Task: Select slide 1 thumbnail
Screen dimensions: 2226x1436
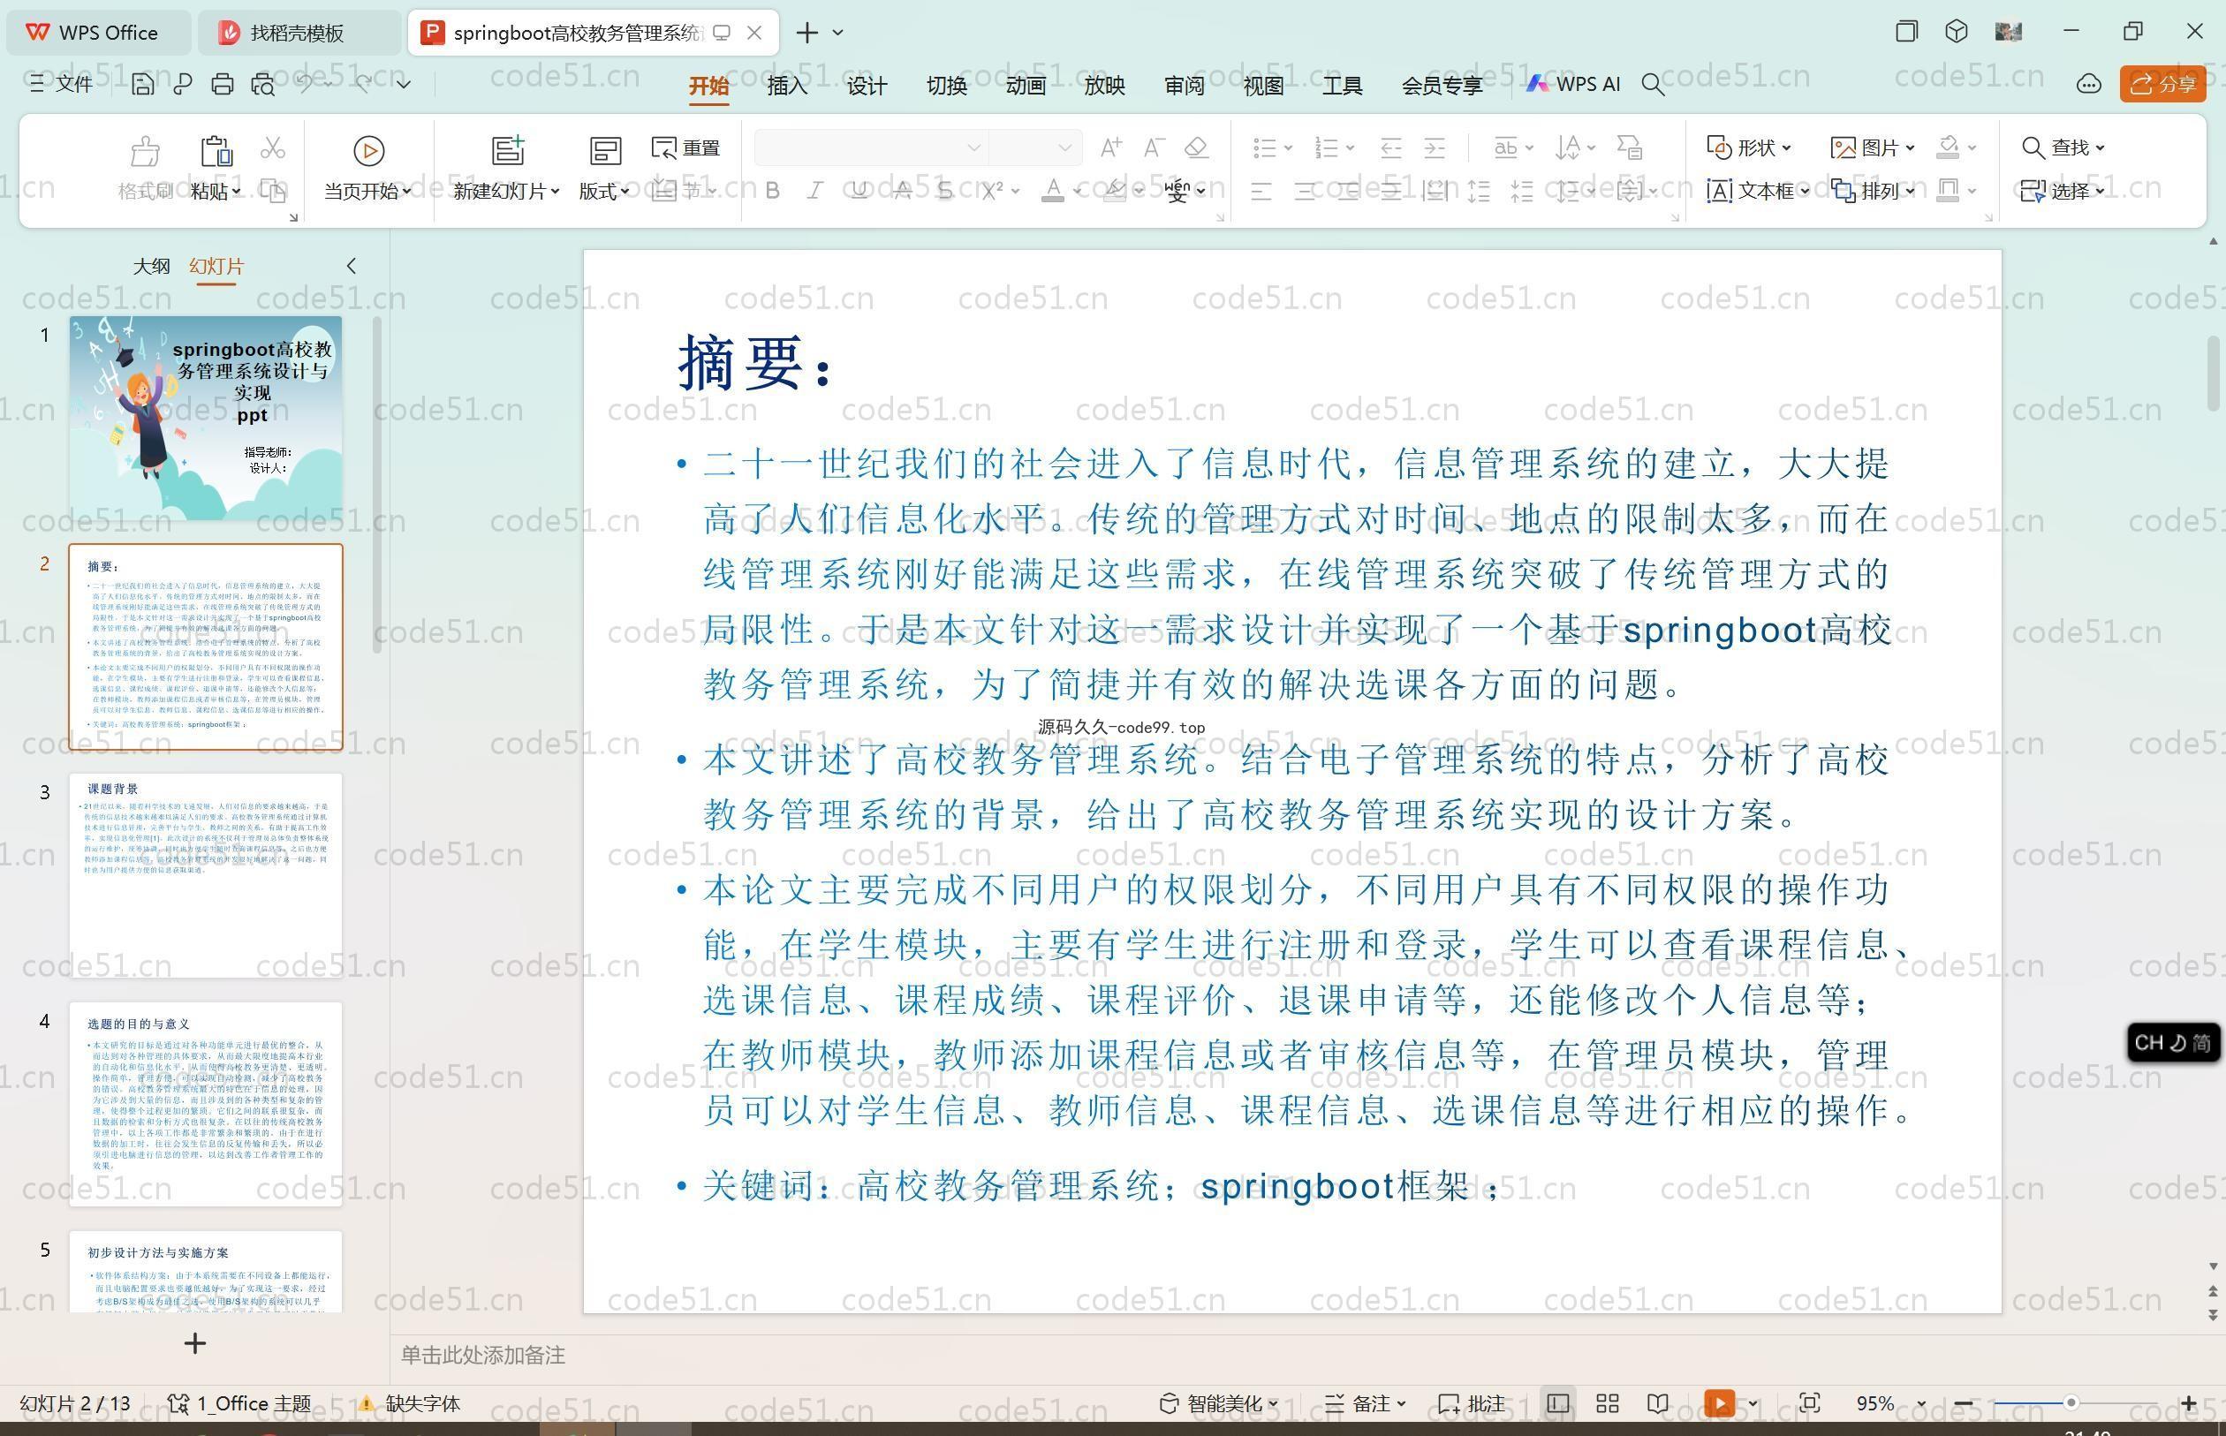Action: 206,419
